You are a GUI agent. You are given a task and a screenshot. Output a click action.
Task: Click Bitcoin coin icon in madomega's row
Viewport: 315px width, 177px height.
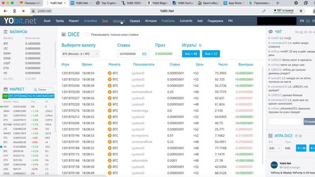(110, 111)
